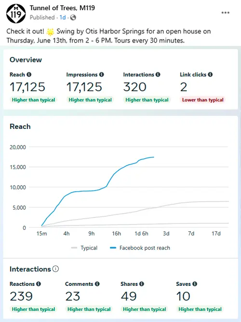Viewport: 241px width, 322px height.
Task: Click the Reach value 17,125
Action: pos(27,87)
